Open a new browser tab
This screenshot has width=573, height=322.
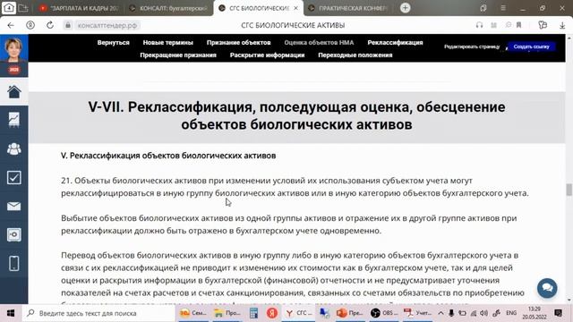click(x=405, y=8)
